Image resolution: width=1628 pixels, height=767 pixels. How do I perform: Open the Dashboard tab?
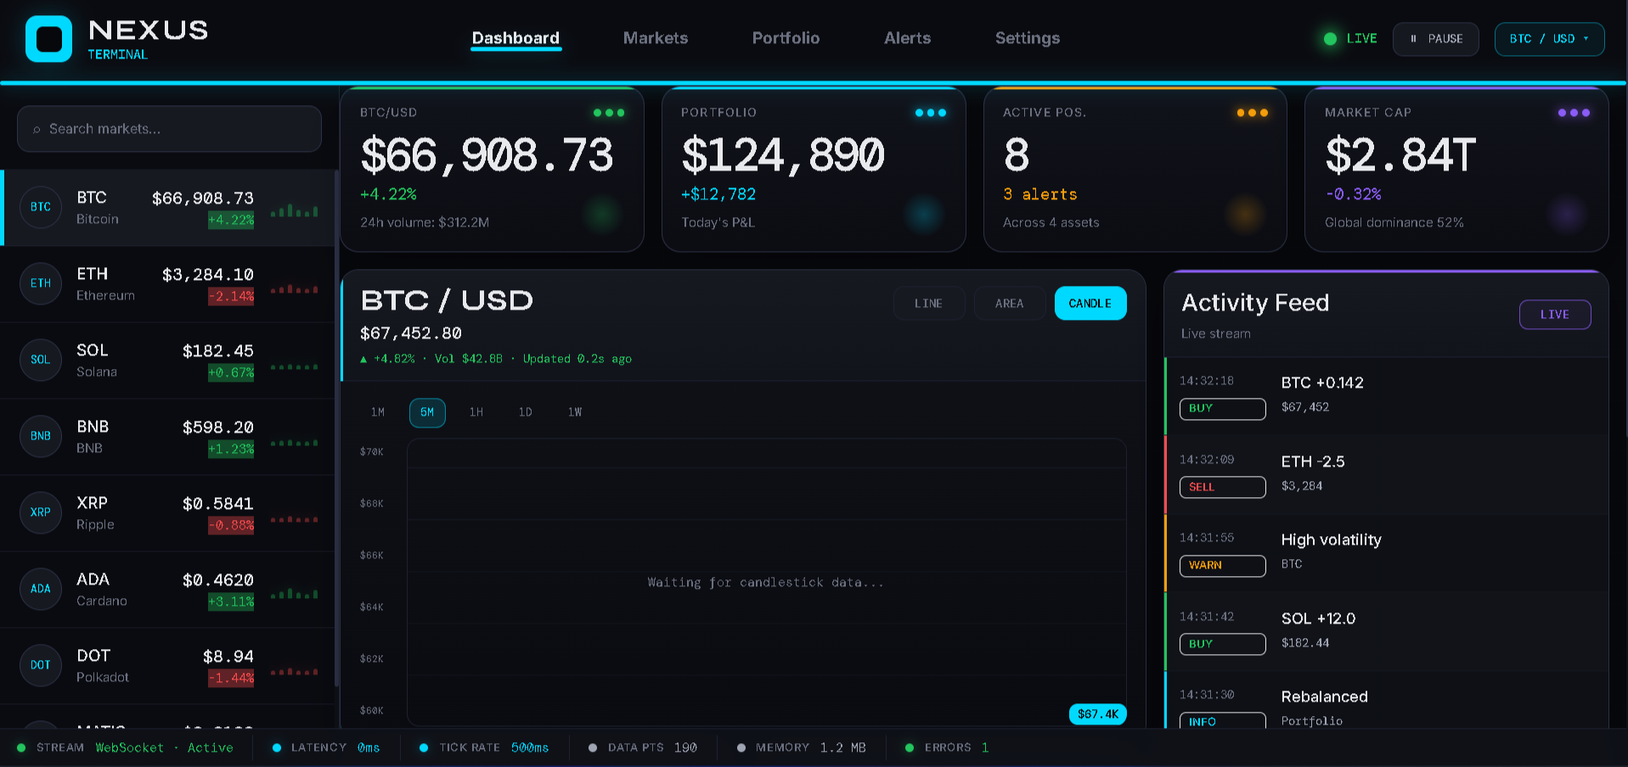pyautogui.click(x=515, y=38)
